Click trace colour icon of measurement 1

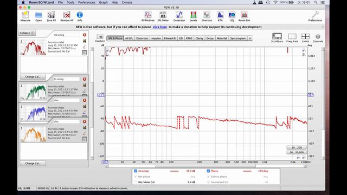tap(85, 47)
